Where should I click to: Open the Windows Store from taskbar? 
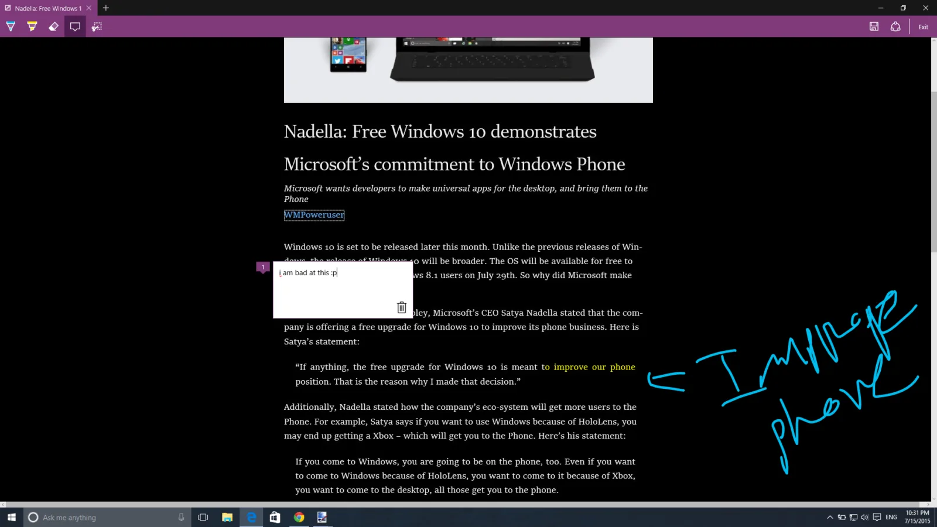[275, 517]
